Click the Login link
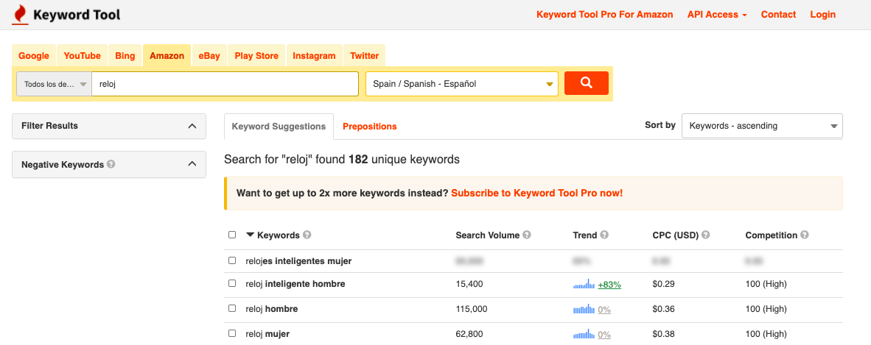 pyautogui.click(x=822, y=15)
